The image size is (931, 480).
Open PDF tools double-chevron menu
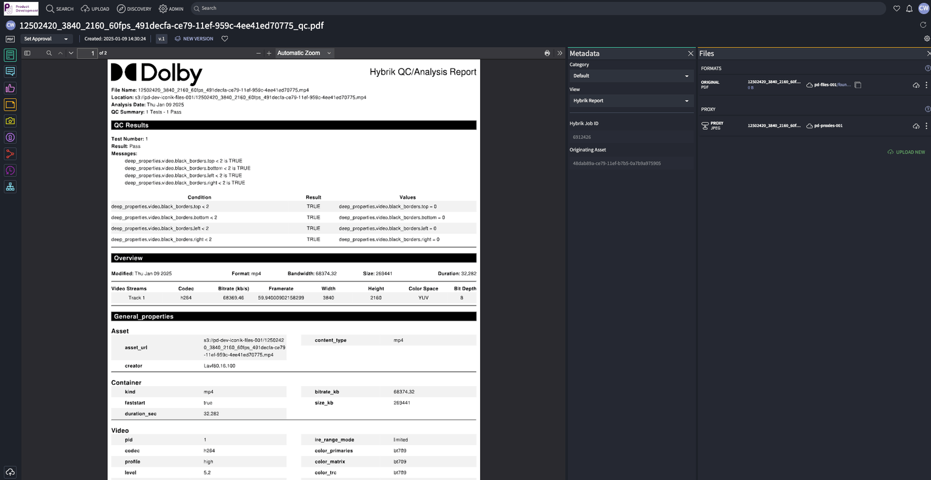coord(559,53)
